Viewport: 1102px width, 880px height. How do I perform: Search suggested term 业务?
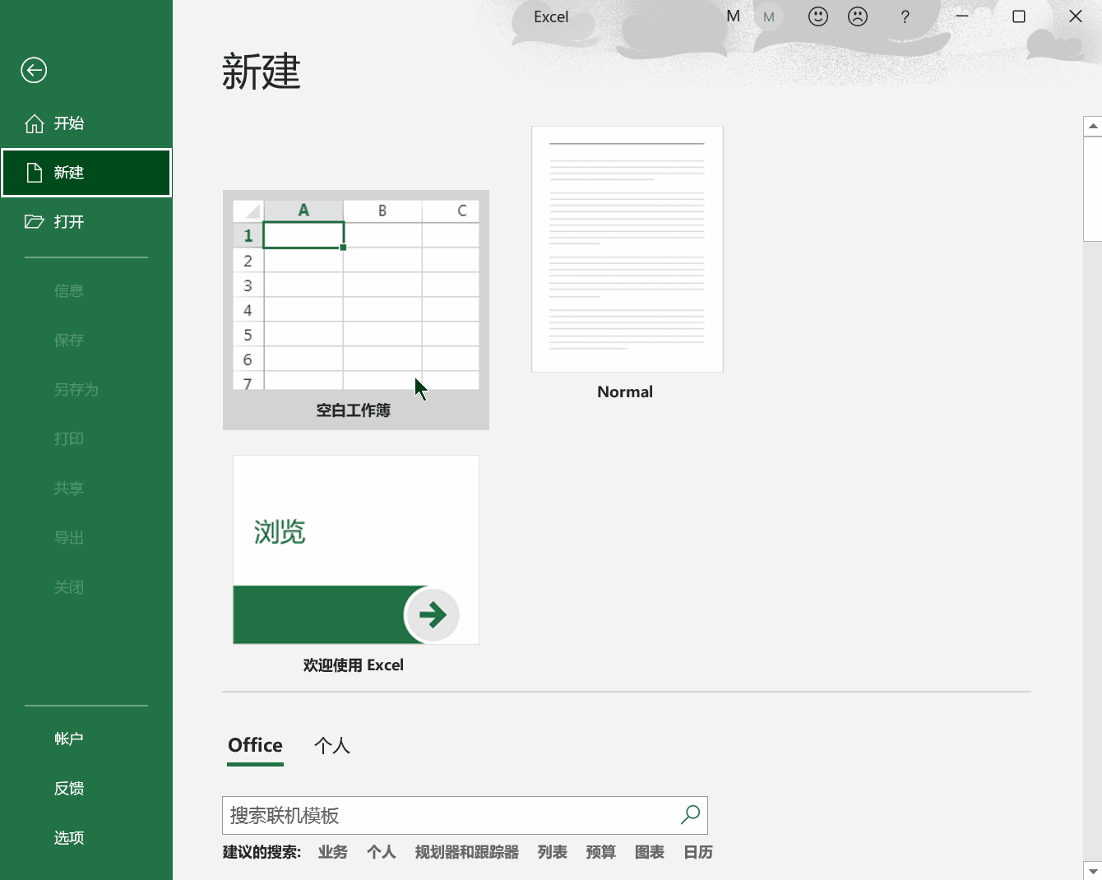(332, 852)
